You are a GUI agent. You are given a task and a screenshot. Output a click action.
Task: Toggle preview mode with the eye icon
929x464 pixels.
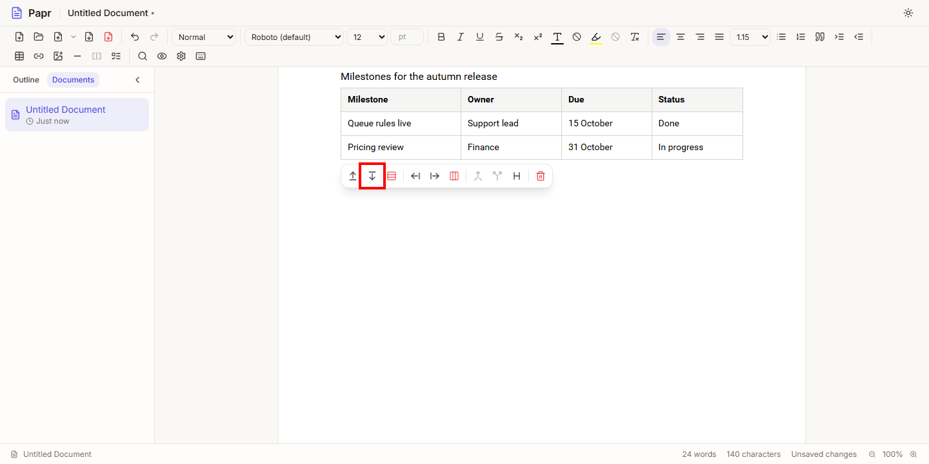162,56
